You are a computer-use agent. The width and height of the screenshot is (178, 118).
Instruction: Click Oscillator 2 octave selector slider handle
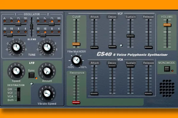43,35
